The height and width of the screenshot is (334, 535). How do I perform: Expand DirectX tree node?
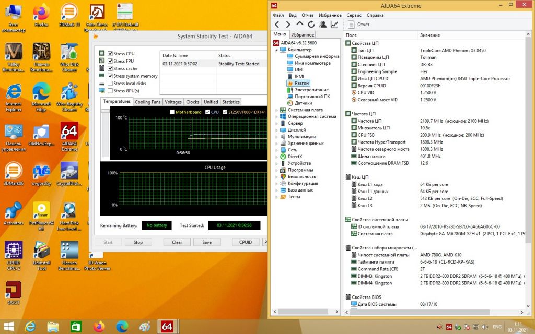(276, 157)
